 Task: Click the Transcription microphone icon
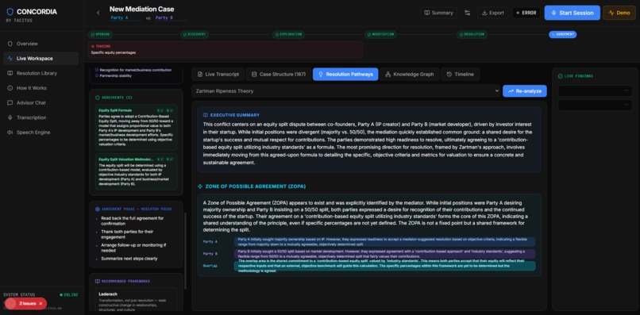click(10, 117)
